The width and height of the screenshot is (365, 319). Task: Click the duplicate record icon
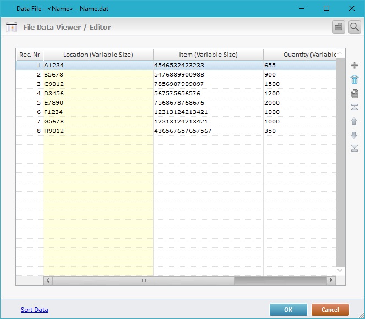pyautogui.click(x=354, y=94)
